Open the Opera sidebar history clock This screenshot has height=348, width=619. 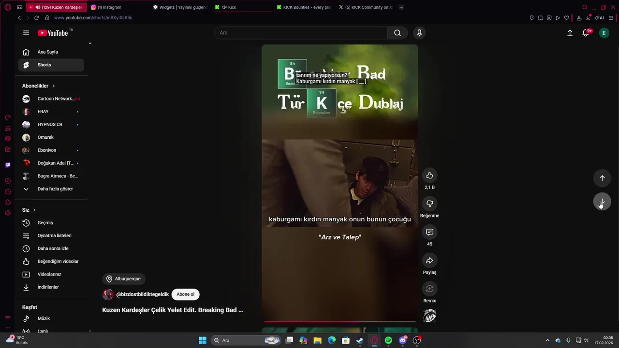8,192
